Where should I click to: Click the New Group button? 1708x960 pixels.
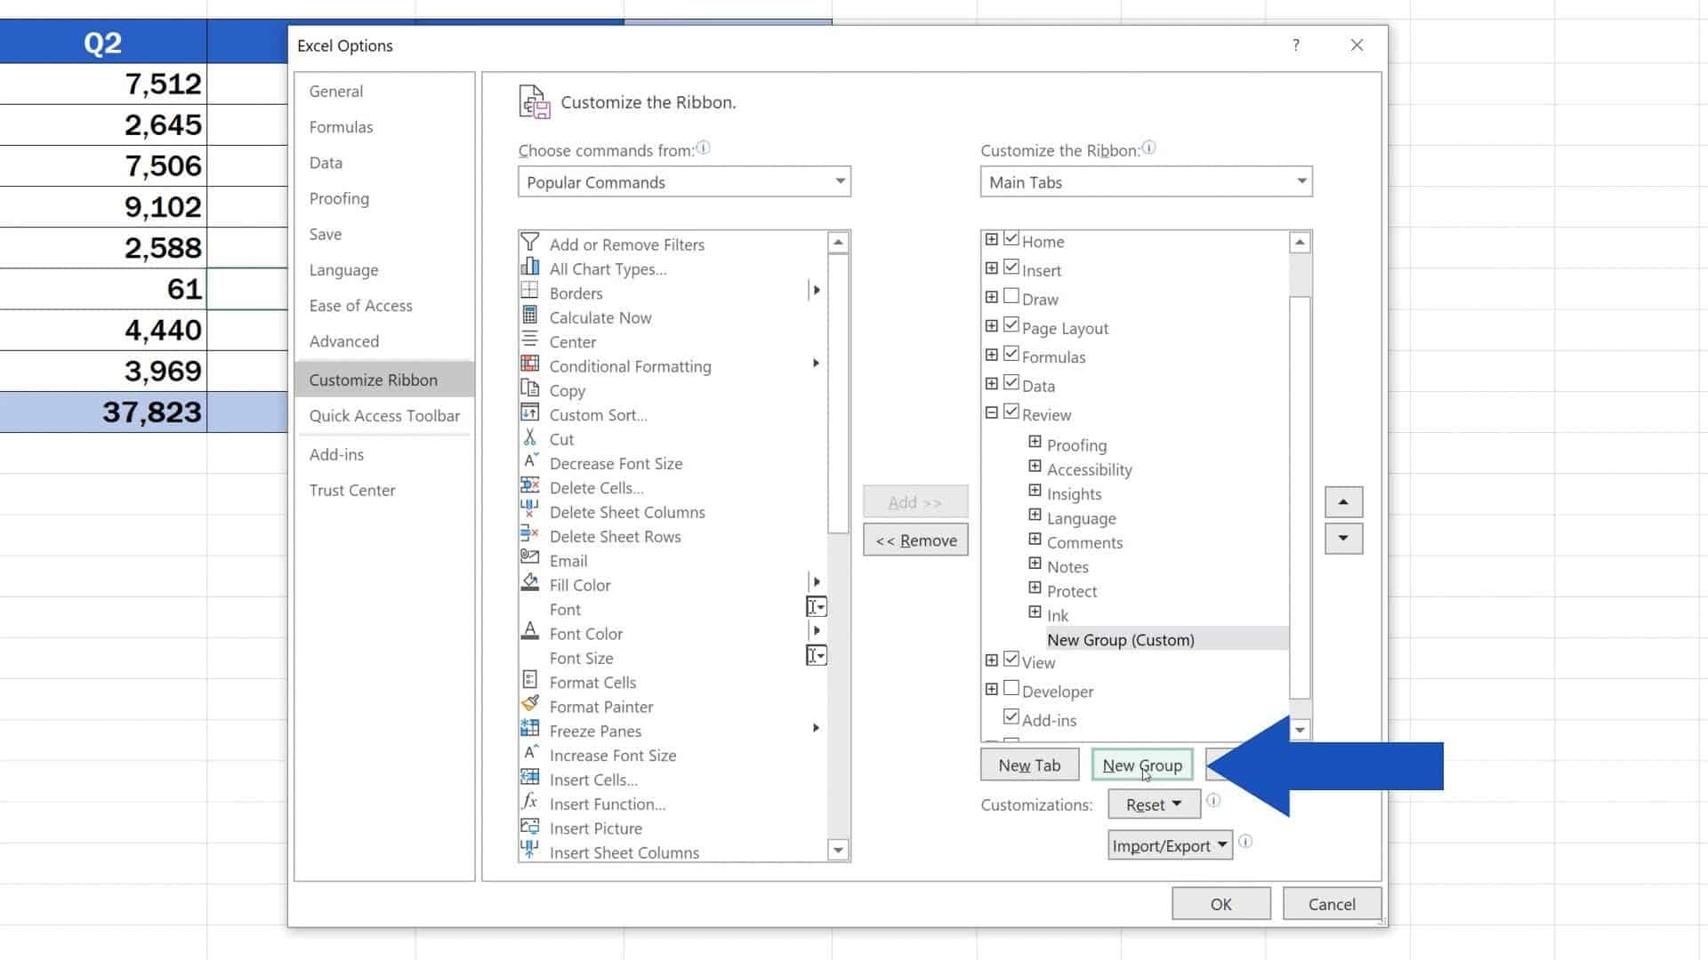pos(1142,764)
